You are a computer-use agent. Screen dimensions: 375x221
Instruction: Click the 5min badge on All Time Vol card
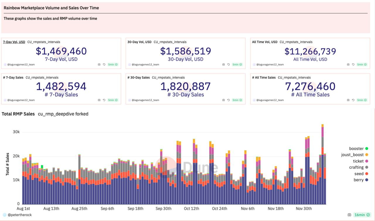point(362,64)
